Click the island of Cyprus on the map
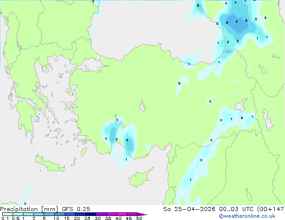This screenshot has height=220, width=285. (140, 178)
